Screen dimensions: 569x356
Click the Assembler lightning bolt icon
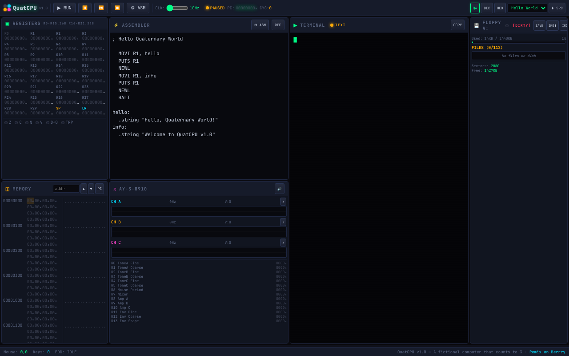pos(116,25)
